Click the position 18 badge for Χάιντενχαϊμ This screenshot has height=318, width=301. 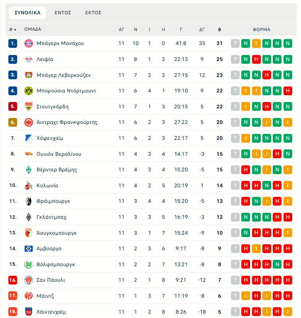click(x=13, y=312)
